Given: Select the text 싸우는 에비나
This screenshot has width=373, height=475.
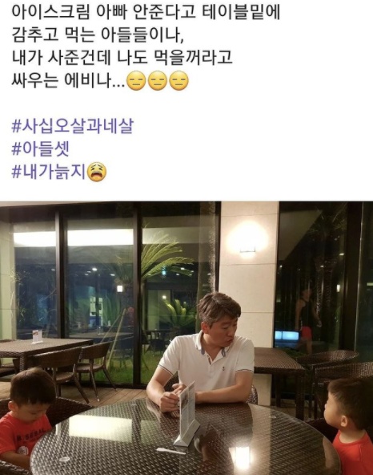Looking at the screenshot, I should click(x=68, y=80).
